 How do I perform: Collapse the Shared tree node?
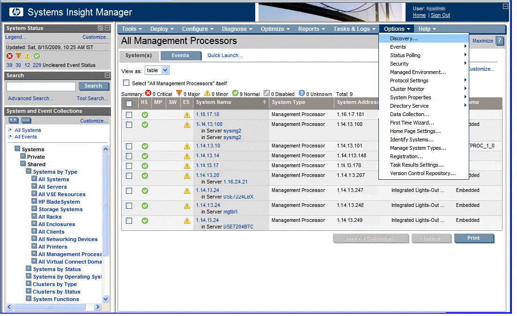pos(23,164)
